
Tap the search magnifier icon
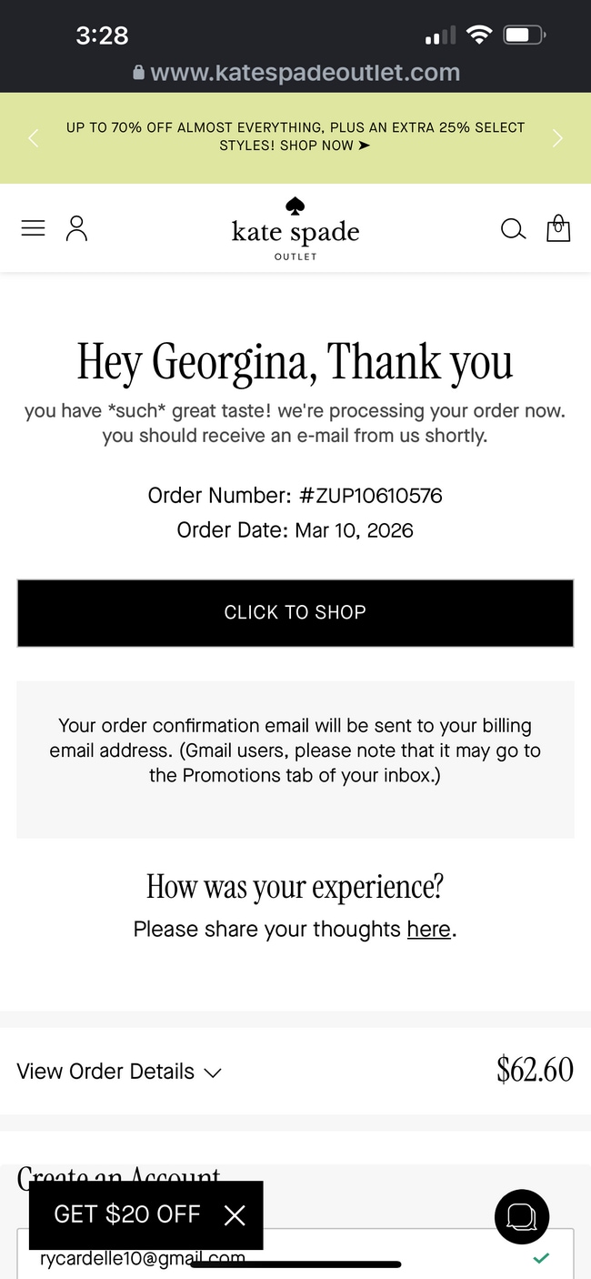pos(513,229)
